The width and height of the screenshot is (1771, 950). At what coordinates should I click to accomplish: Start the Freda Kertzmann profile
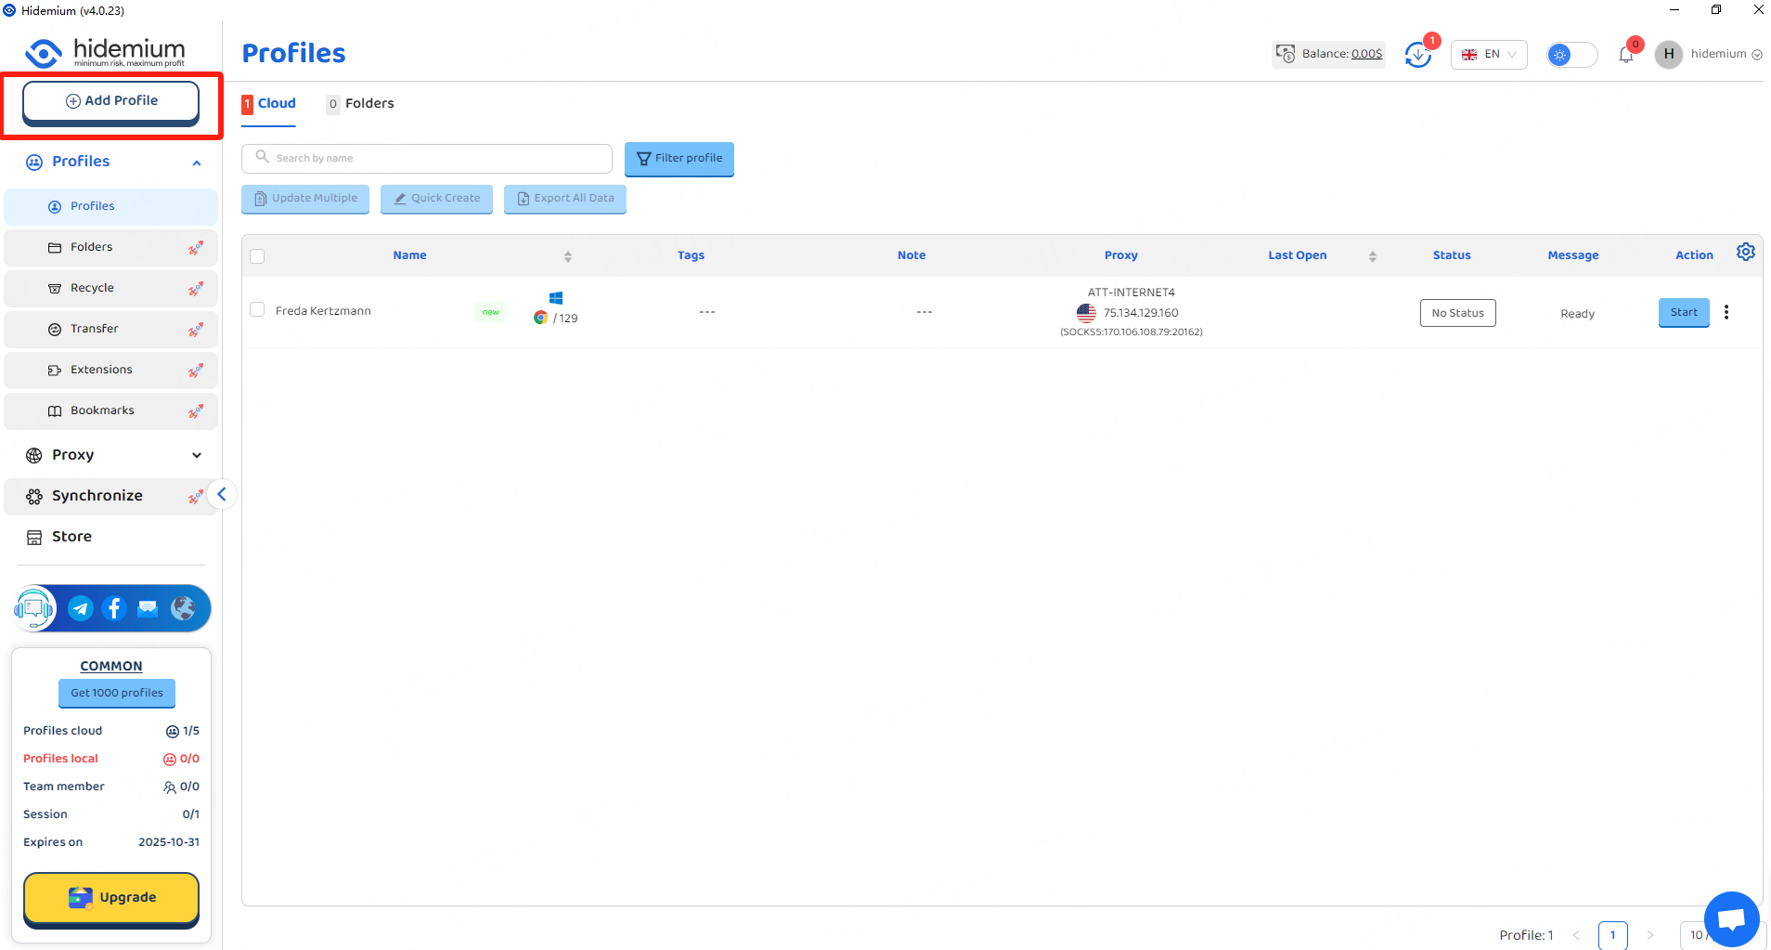coord(1683,313)
